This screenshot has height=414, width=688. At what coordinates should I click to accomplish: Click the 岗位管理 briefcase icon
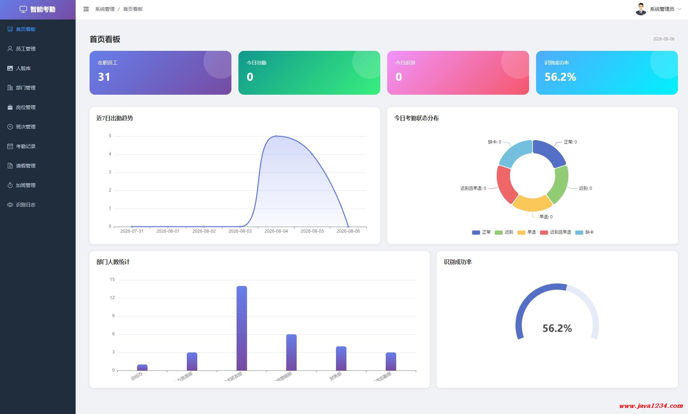coord(10,107)
